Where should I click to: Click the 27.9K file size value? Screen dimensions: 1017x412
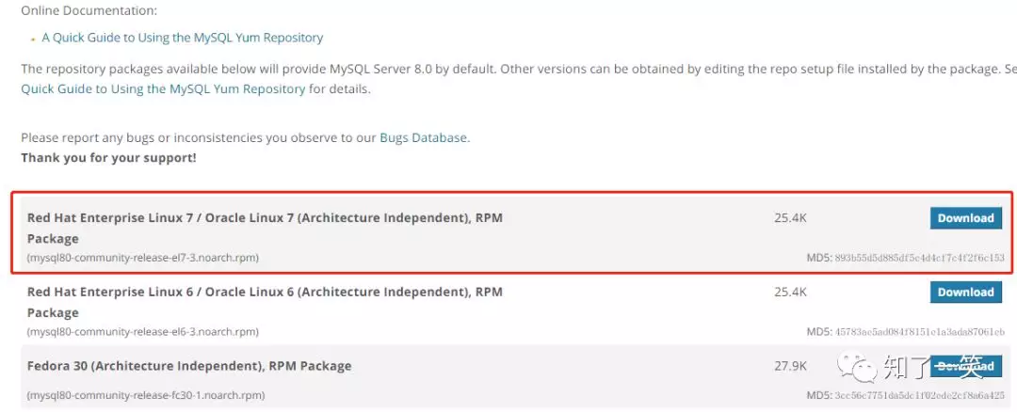tap(790, 366)
